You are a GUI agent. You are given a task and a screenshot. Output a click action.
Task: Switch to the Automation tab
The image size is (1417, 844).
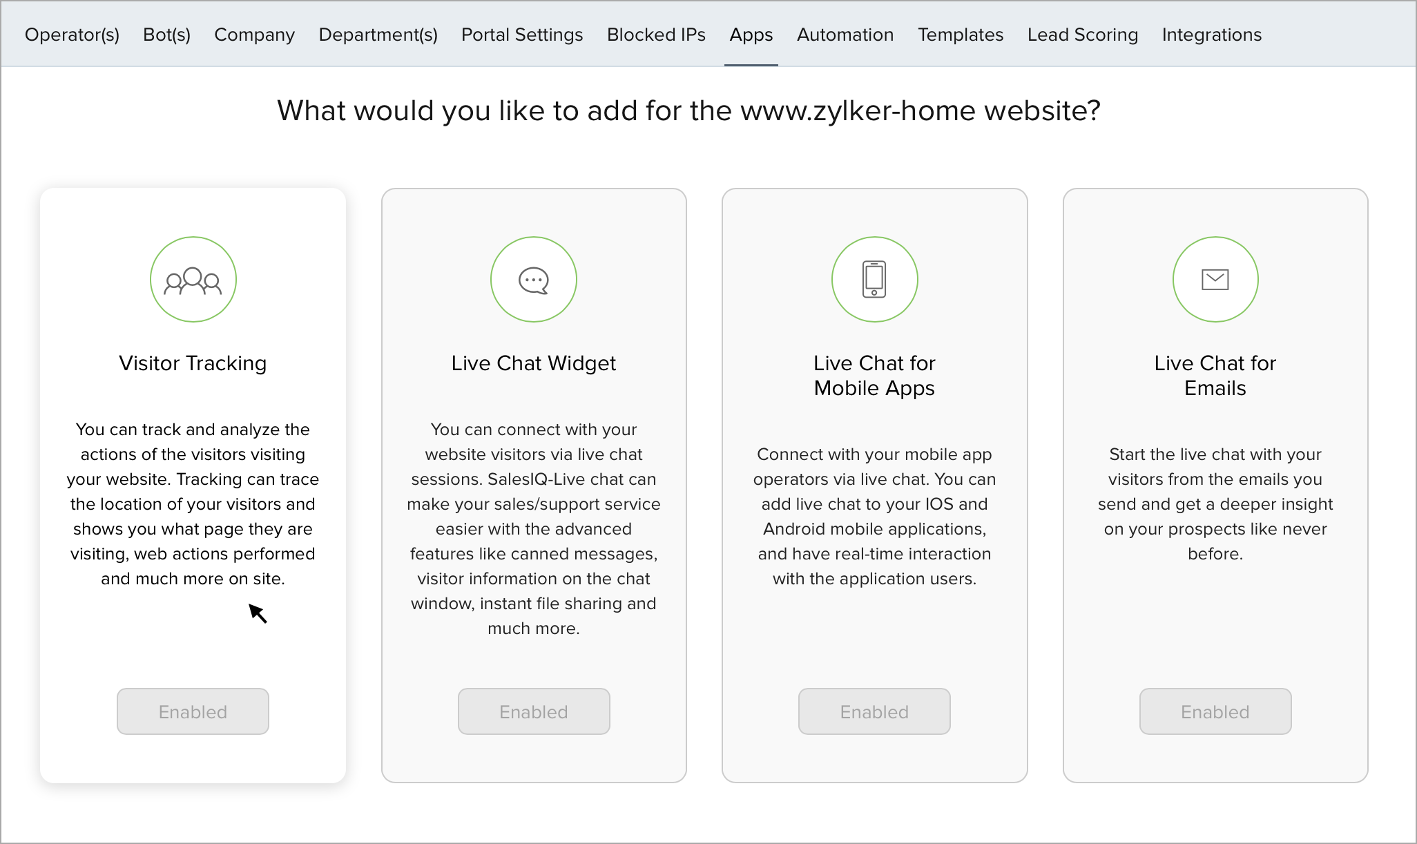coord(845,35)
